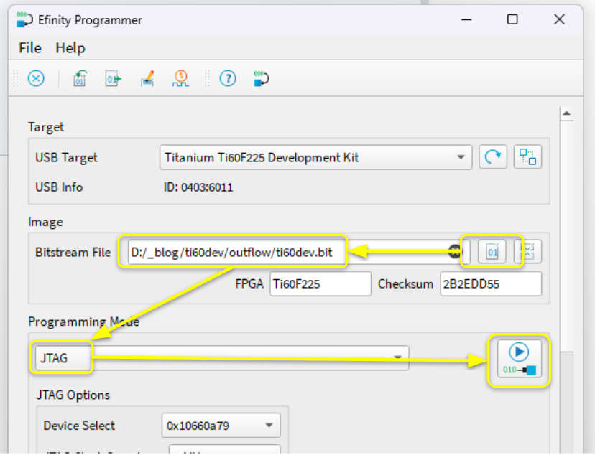The height and width of the screenshot is (455, 595).
Task: Clear the bitstream file path
Action: [454, 252]
